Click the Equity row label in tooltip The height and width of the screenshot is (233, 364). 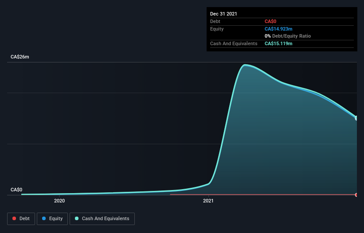217,29
